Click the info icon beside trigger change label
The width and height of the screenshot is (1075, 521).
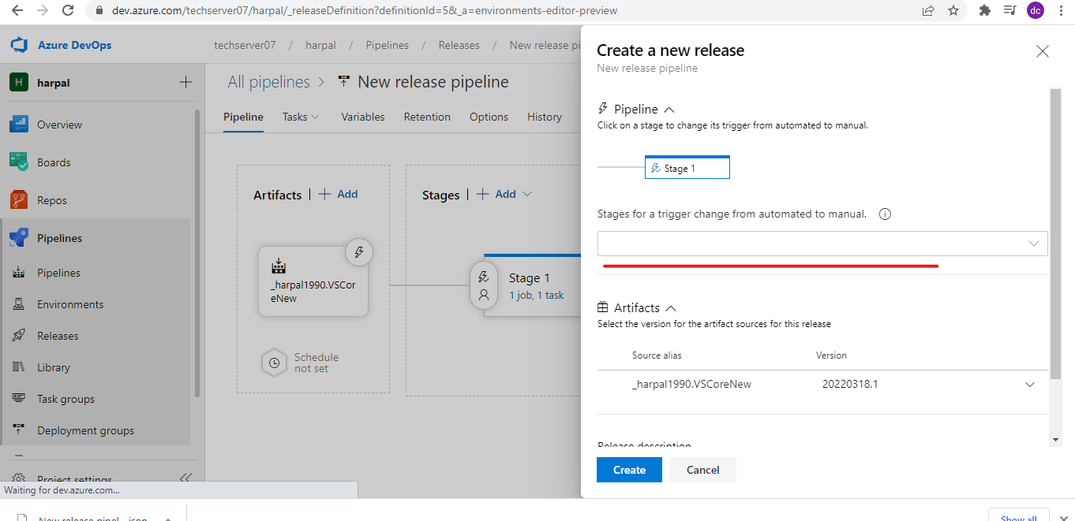click(x=885, y=214)
